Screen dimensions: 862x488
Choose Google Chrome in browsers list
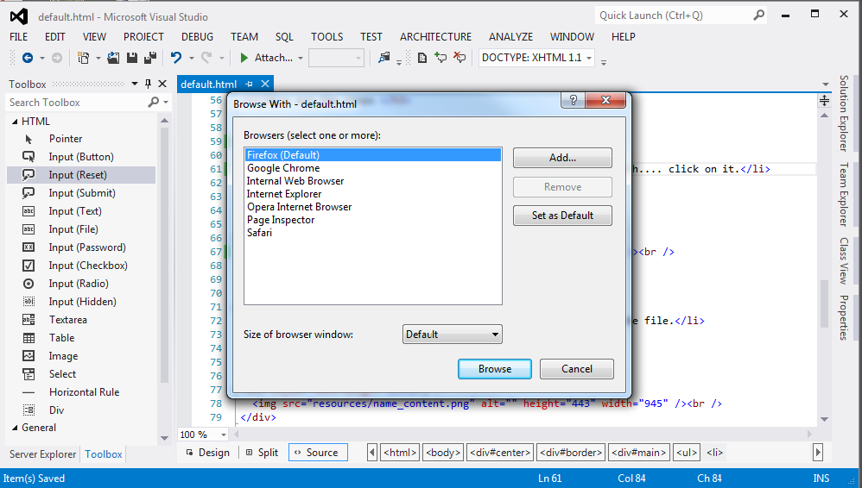coord(283,168)
